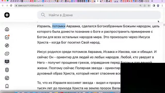Open the shield extension icon
Viewport: 165px width, 93px height.
click(x=158, y=6)
